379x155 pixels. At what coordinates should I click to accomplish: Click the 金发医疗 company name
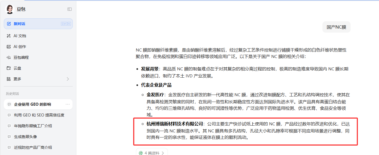coord(155,95)
